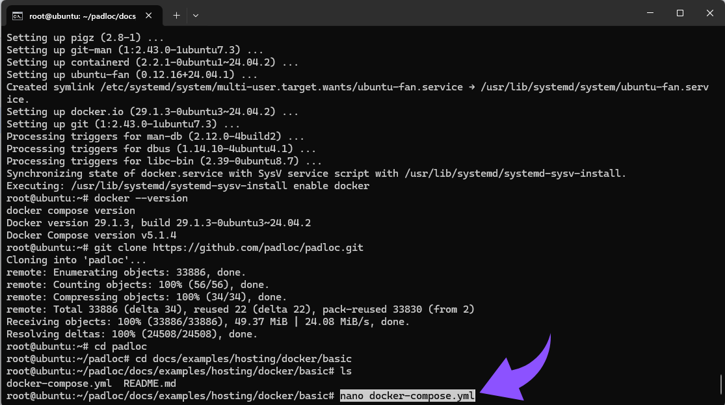Image resolution: width=725 pixels, height=405 pixels.
Task: Maximize the terminal window
Action: tap(679, 13)
